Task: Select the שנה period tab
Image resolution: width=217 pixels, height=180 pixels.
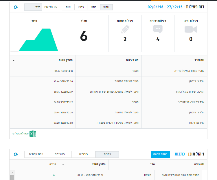Action: [68, 7]
